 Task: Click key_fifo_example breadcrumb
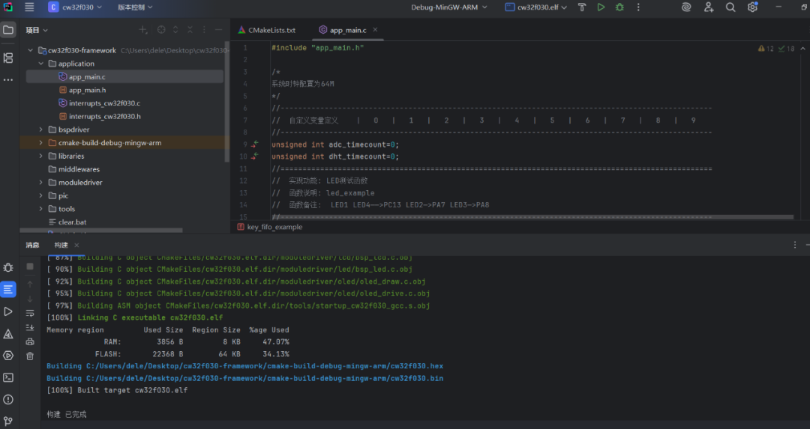[270, 227]
